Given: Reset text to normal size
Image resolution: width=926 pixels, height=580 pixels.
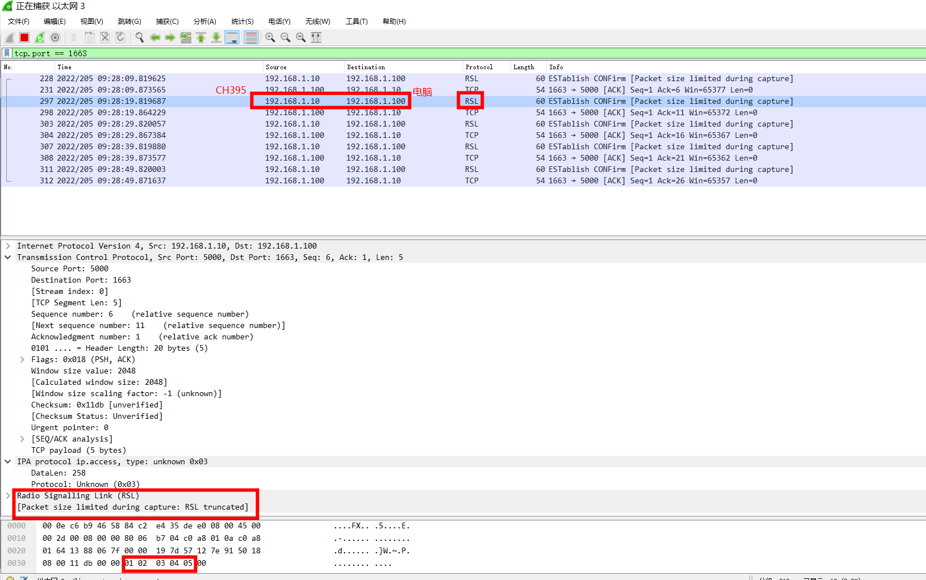Looking at the screenshot, I should [x=301, y=37].
